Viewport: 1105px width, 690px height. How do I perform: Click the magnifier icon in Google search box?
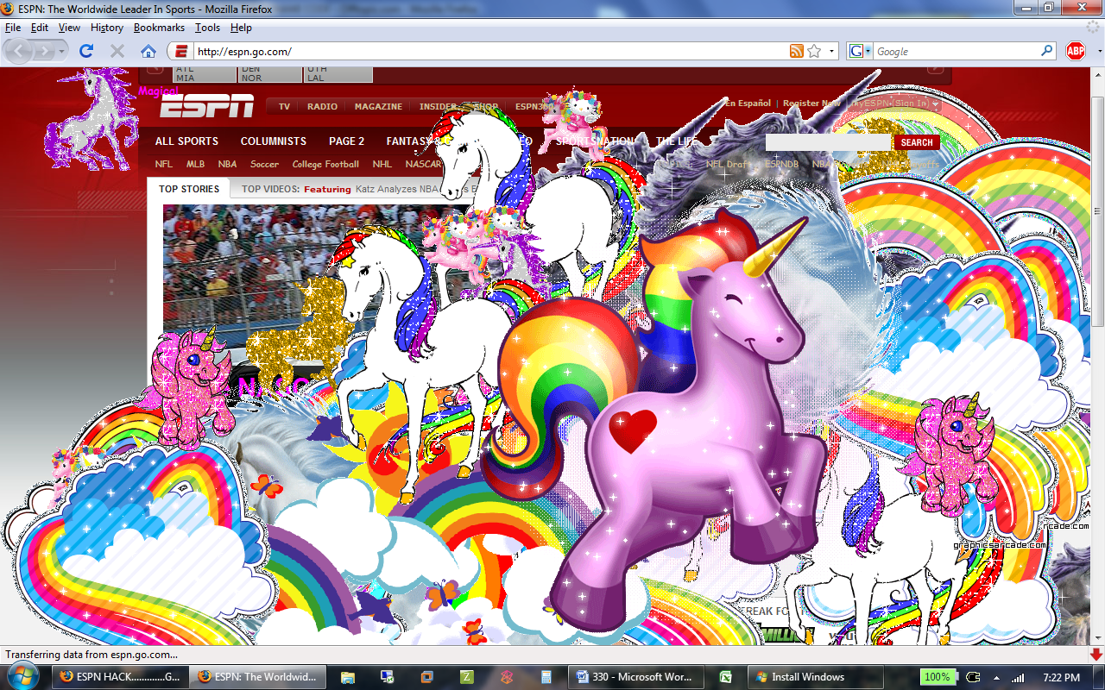pyautogui.click(x=1046, y=52)
